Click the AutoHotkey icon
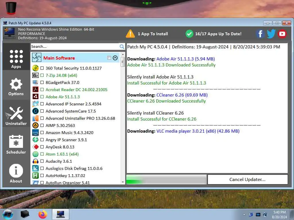 (35, 176)
